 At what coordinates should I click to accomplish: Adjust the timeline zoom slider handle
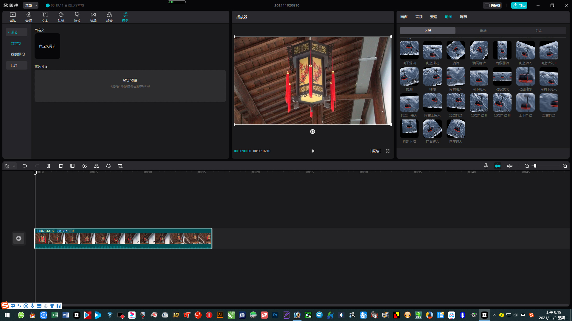pyautogui.click(x=535, y=166)
